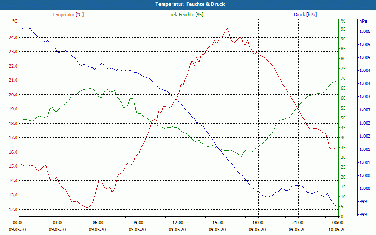Click the "09:00" time axis label

click(x=138, y=223)
